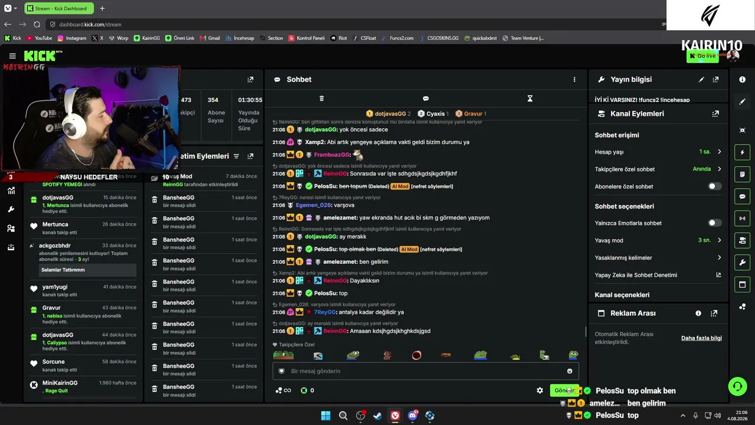
Task: Pop out the Reklam Arası panel
Action: [714, 313]
